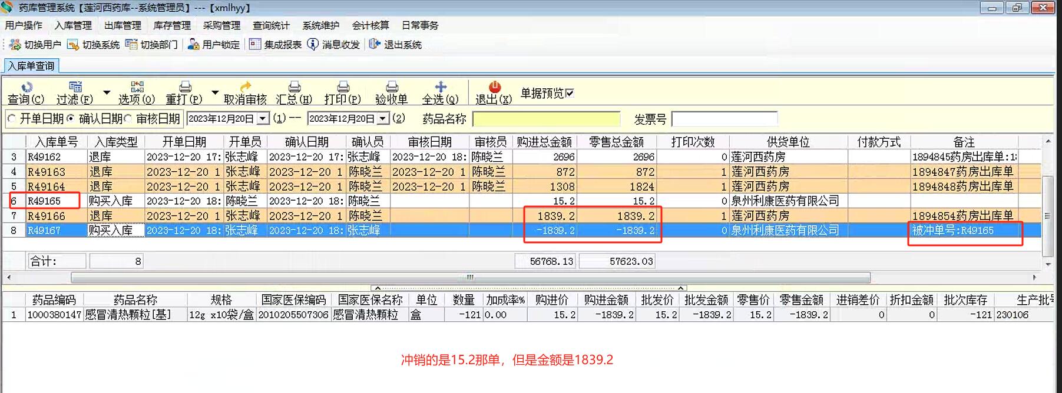Click the 汇总(H) summary tool
This screenshot has height=393, width=1062.
pos(294,93)
